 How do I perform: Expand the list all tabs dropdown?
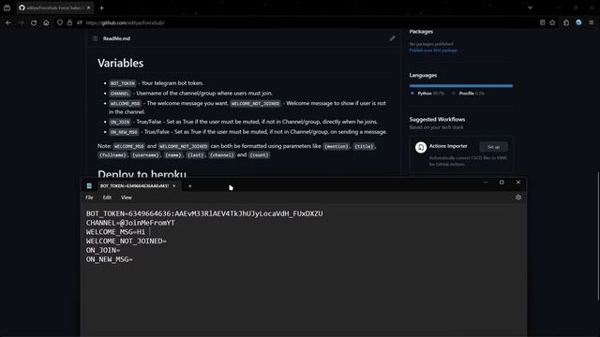point(530,7)
